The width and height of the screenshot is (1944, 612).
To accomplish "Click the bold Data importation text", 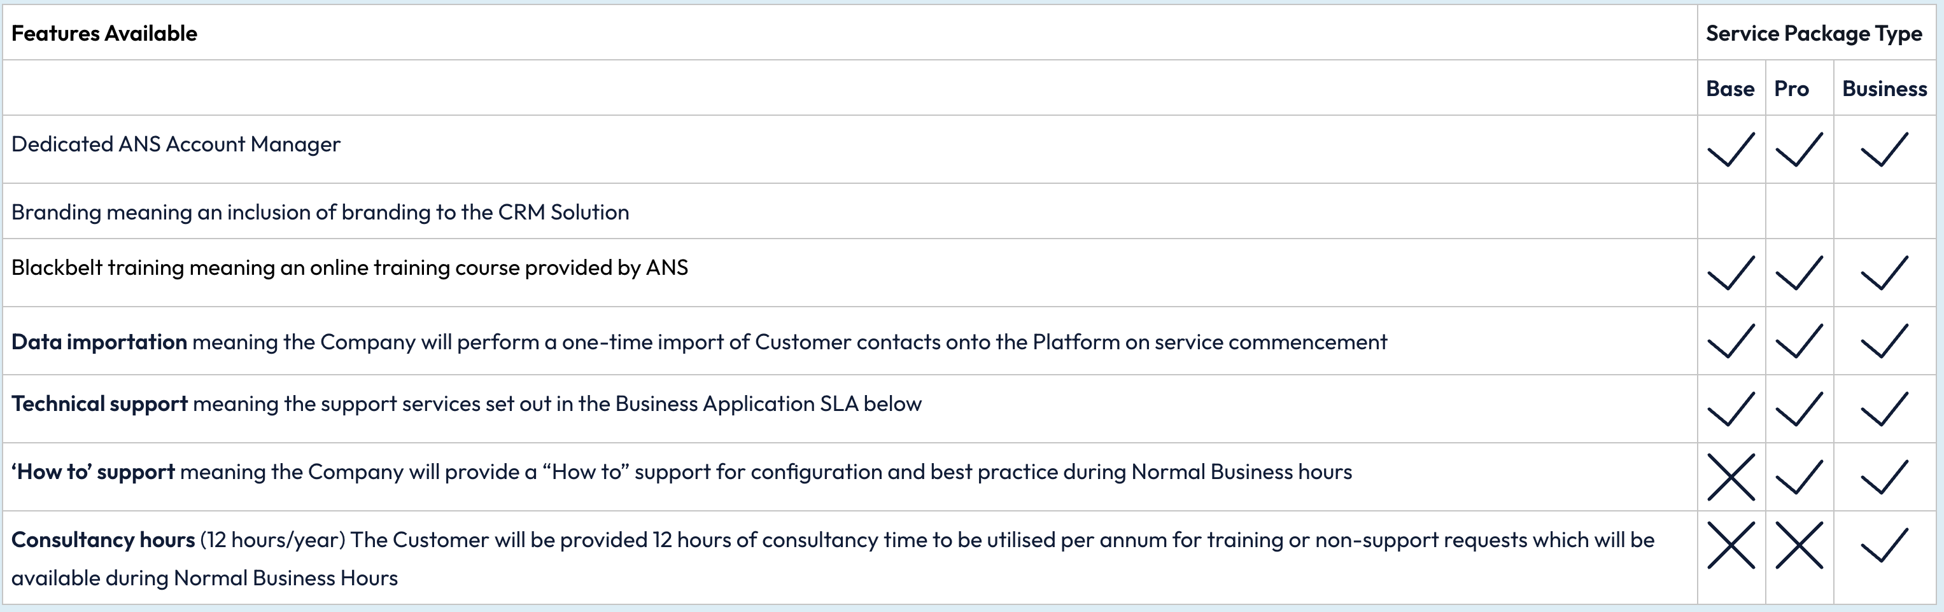I will pos(99,342).
